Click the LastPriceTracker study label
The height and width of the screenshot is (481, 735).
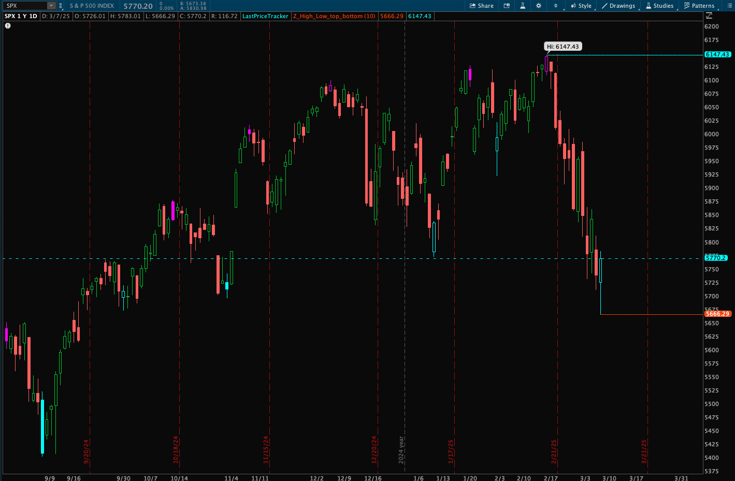point(265,16)
